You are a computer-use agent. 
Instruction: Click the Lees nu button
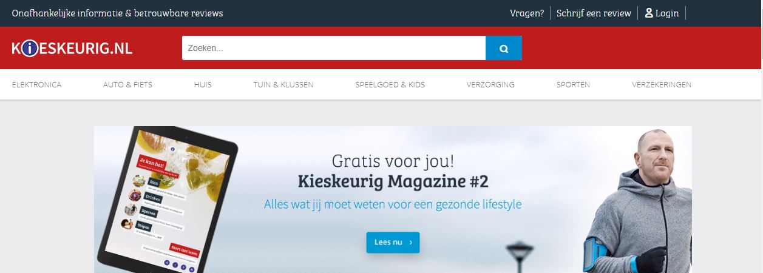[x=393, y=242]
